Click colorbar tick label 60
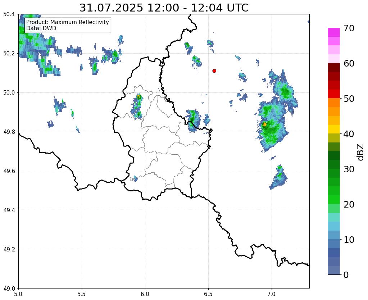The image size is (368, 300). pos(349,63)
